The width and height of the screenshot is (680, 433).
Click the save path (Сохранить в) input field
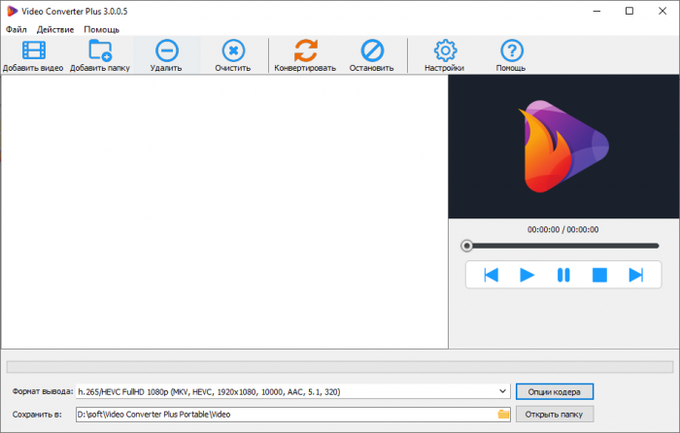[x=282, y=415]
